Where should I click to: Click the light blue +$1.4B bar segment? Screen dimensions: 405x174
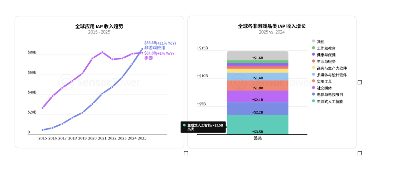pyautogui.click(x=257, y=77)
